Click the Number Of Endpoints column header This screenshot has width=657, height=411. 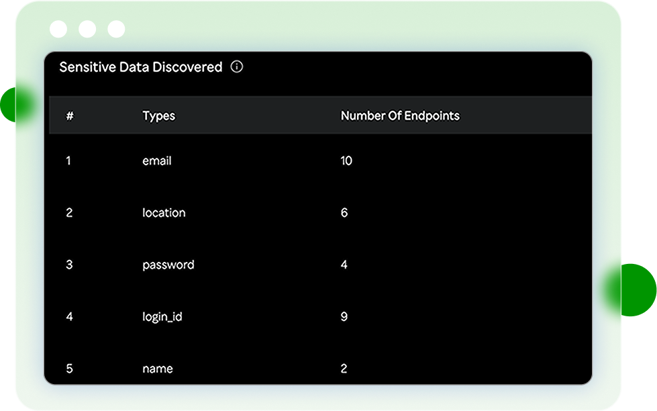pyautogui.click(x=400, y=116)
